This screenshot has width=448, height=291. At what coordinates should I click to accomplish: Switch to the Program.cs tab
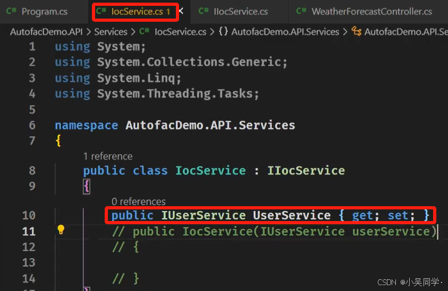click(x=44, y=12)
